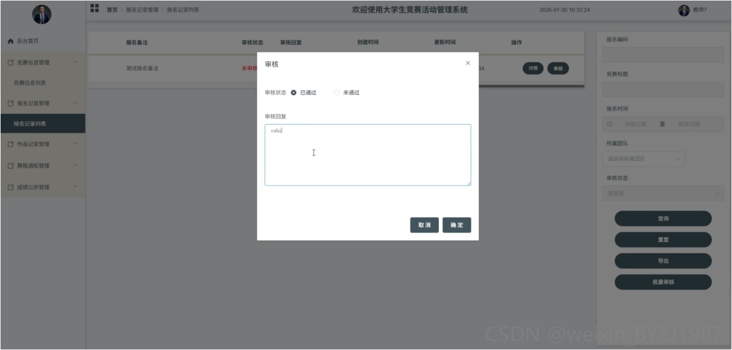Click the 报名编码 input field
732x350 pixels.
pos(663,55)
